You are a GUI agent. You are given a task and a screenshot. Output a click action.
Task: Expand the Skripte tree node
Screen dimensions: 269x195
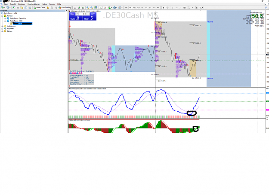pos(3,31)
